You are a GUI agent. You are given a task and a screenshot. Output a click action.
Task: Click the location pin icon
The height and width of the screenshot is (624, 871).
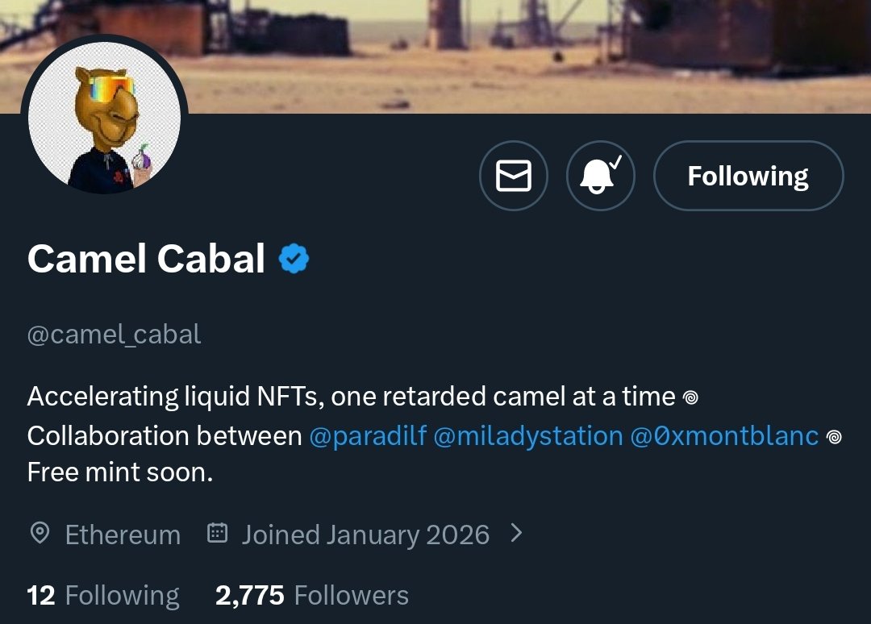pyautogui.click(x=40, y=534)
